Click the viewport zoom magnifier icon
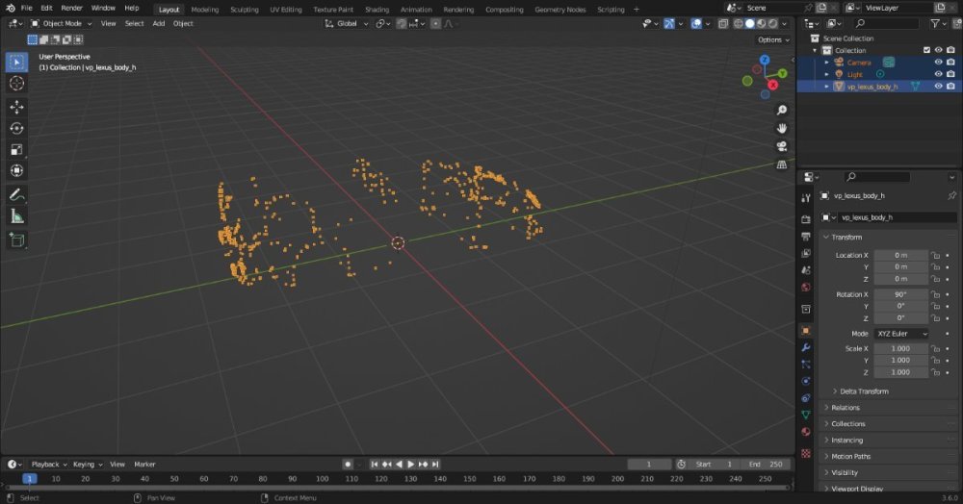This screenshot has height=504, width=963. 782,110
